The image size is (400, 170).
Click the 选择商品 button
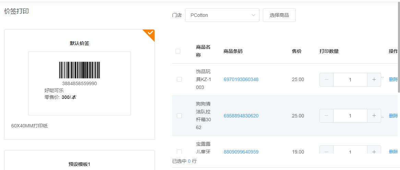click(279, 15)
